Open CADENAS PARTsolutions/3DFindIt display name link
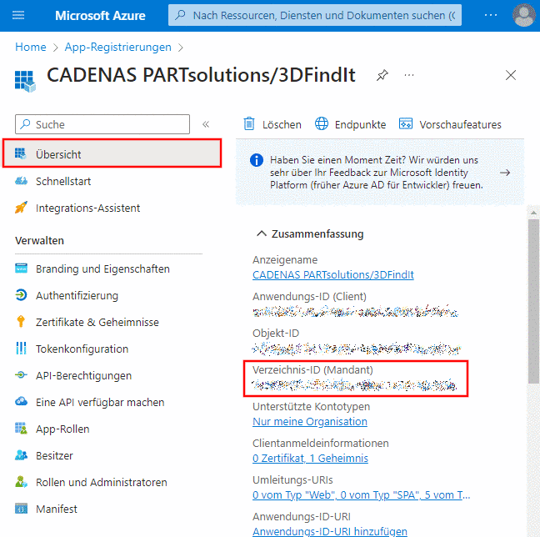 click(x=333, y=274)
